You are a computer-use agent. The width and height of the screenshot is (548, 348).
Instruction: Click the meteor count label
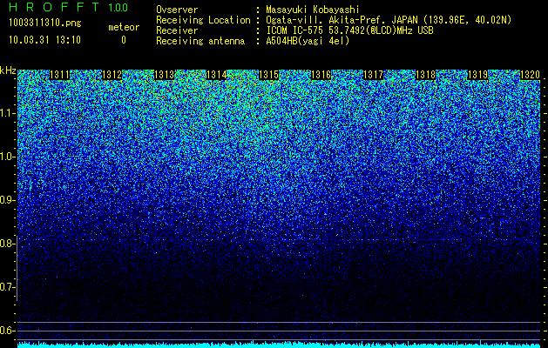[x=124, y=27]
